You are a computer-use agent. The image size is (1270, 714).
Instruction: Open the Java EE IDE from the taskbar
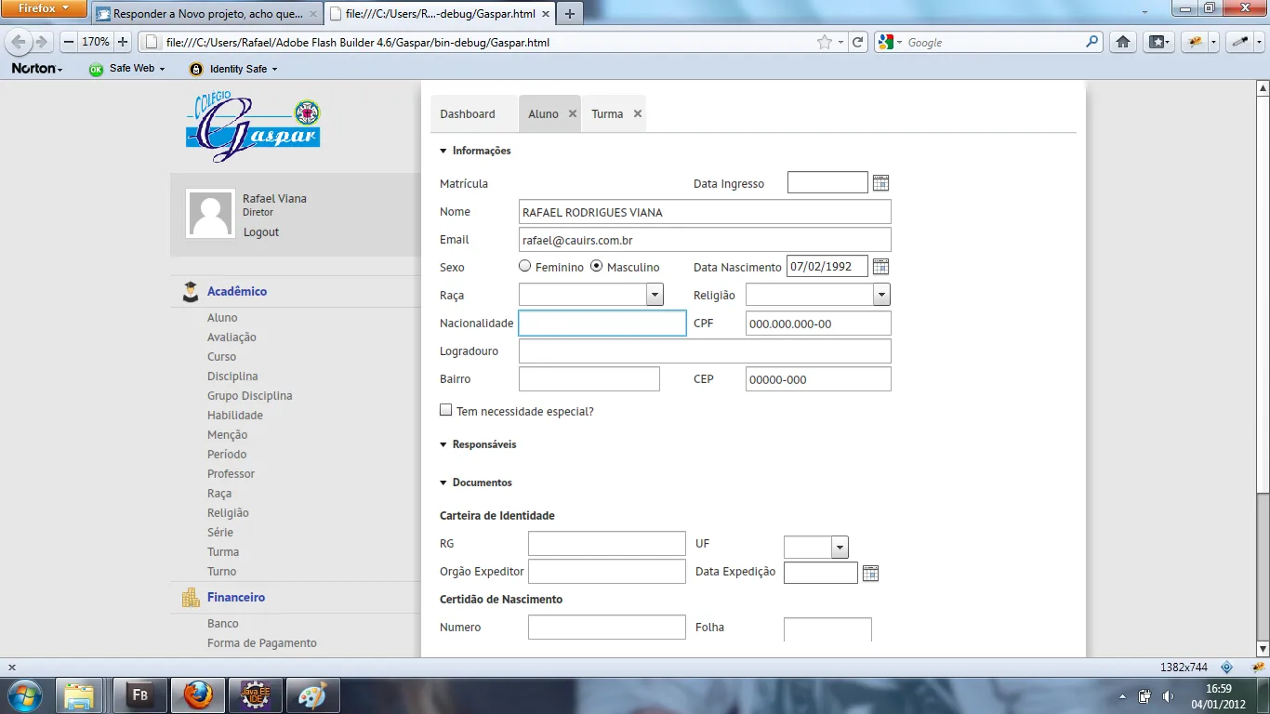[255, 695]
